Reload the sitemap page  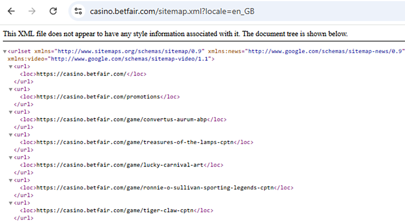(53, 11)
